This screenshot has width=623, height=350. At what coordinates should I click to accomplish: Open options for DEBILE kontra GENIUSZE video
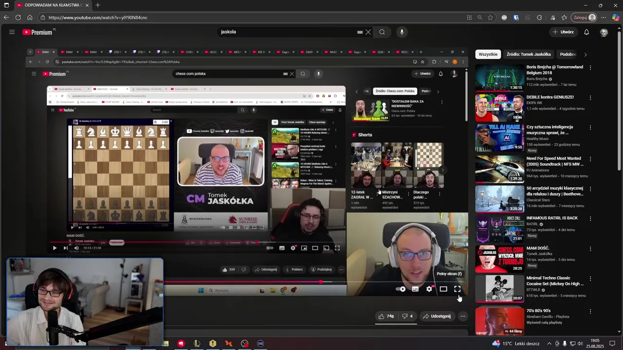click(590, 98)
